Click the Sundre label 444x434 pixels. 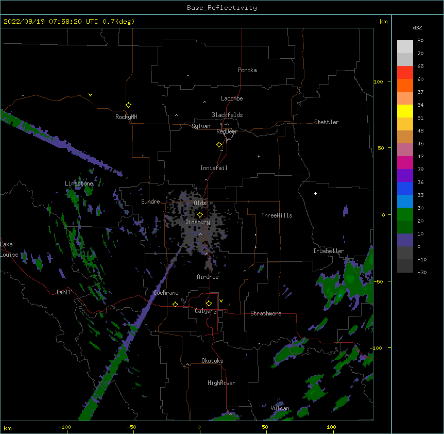click(150, 202)
